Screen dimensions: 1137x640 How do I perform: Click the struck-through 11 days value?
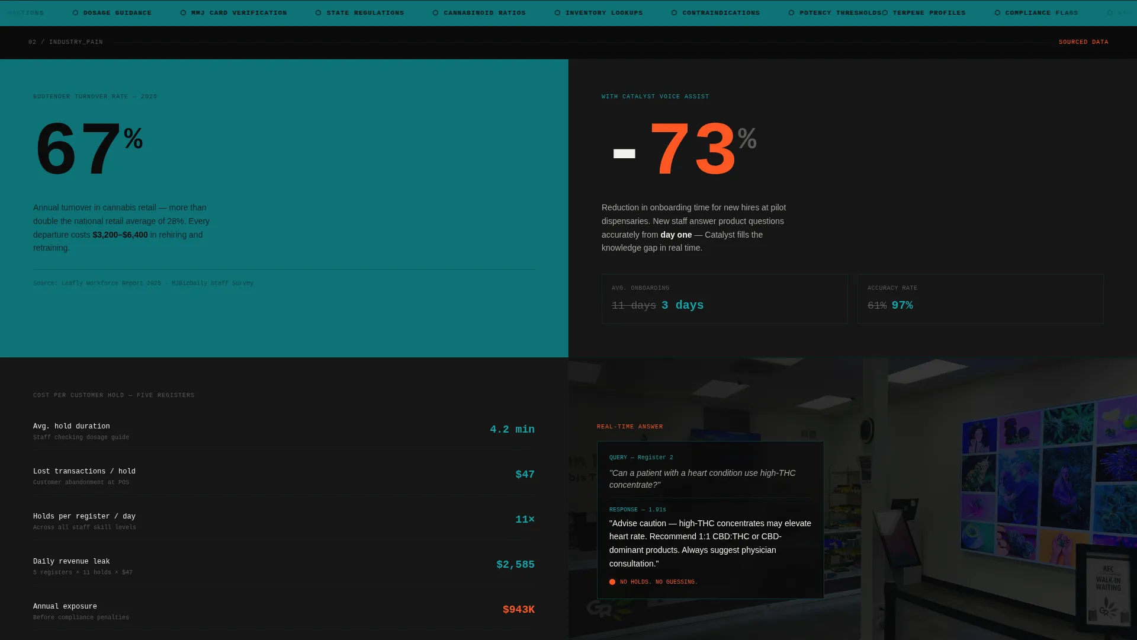(x=634, y=305)
